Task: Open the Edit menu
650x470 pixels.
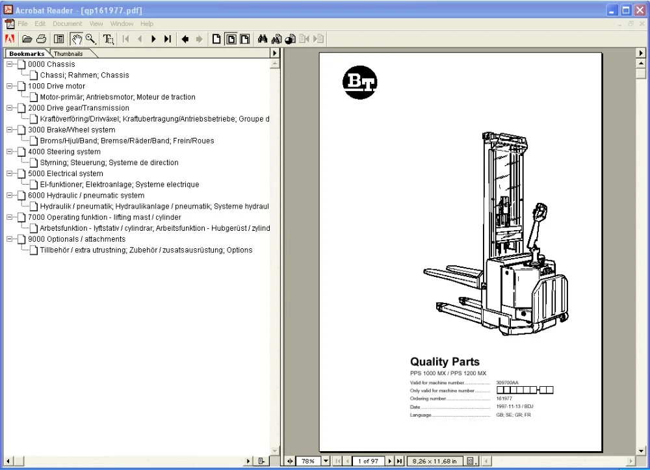Action: pos(40,23)
